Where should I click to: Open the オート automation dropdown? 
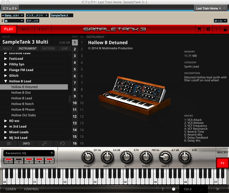tap(220, 21)
